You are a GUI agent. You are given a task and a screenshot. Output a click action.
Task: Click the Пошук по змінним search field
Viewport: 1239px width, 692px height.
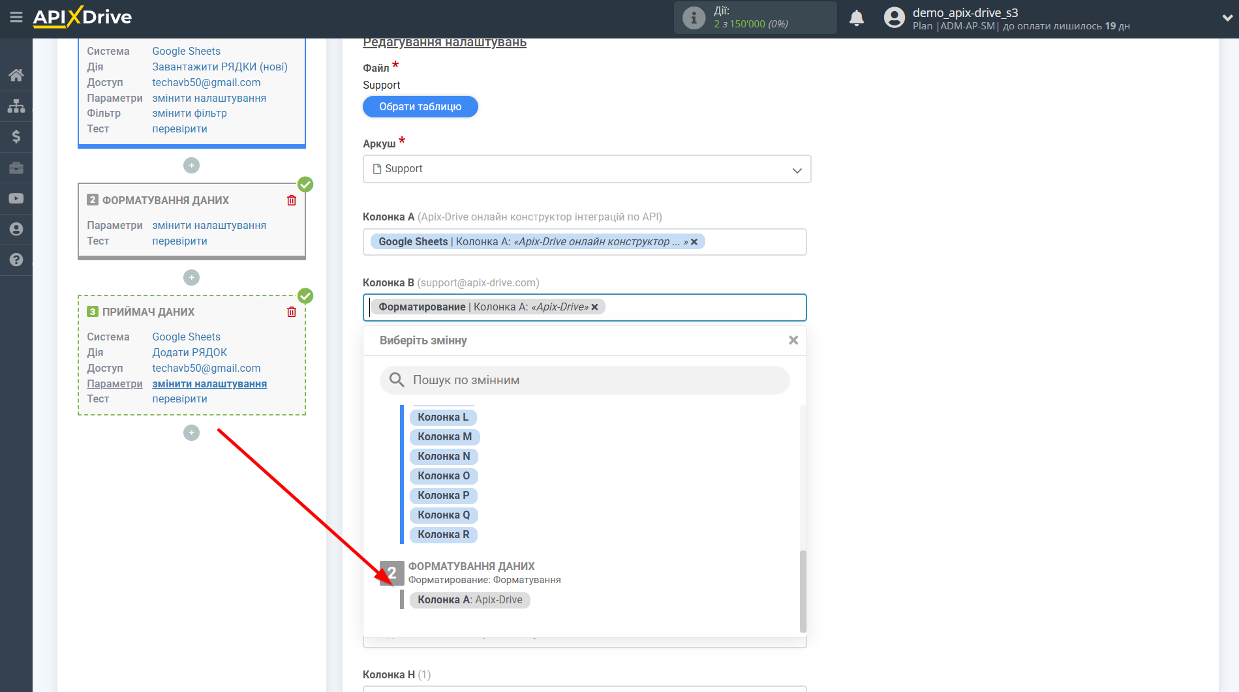585,380
